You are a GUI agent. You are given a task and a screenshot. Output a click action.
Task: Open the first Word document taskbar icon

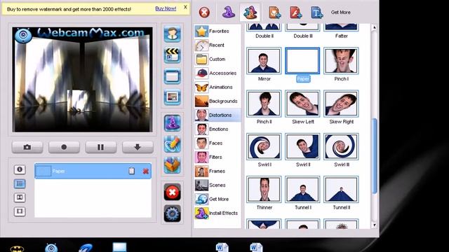pyautogui.click(x=222, y=247)
